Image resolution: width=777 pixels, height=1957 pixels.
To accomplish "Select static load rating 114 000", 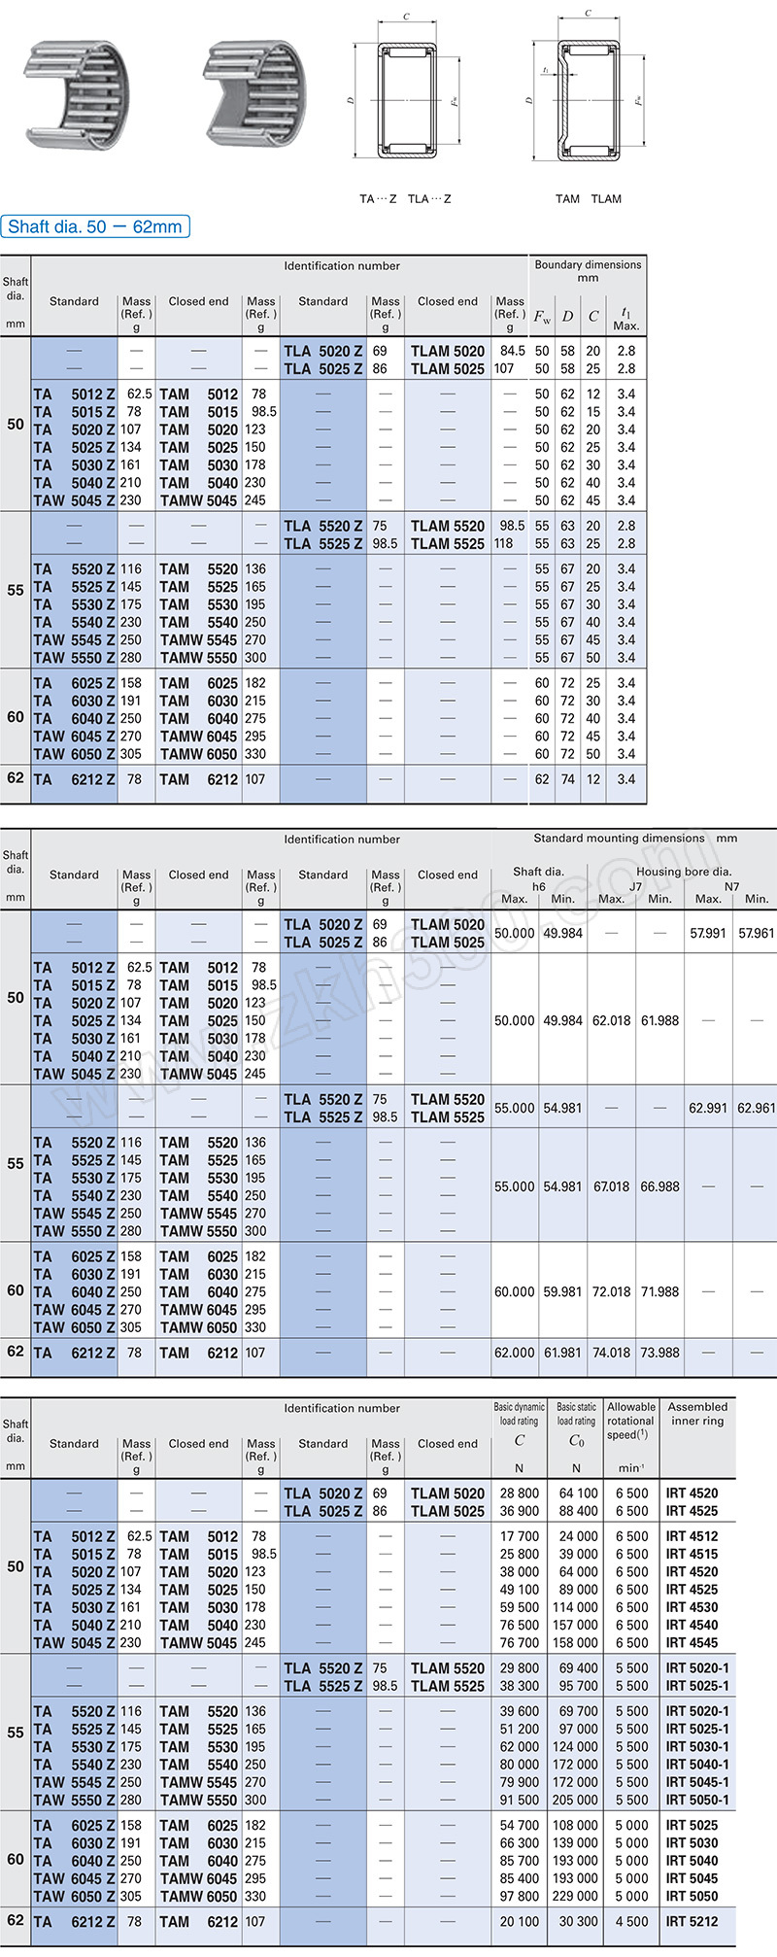I will point(576,1607).
